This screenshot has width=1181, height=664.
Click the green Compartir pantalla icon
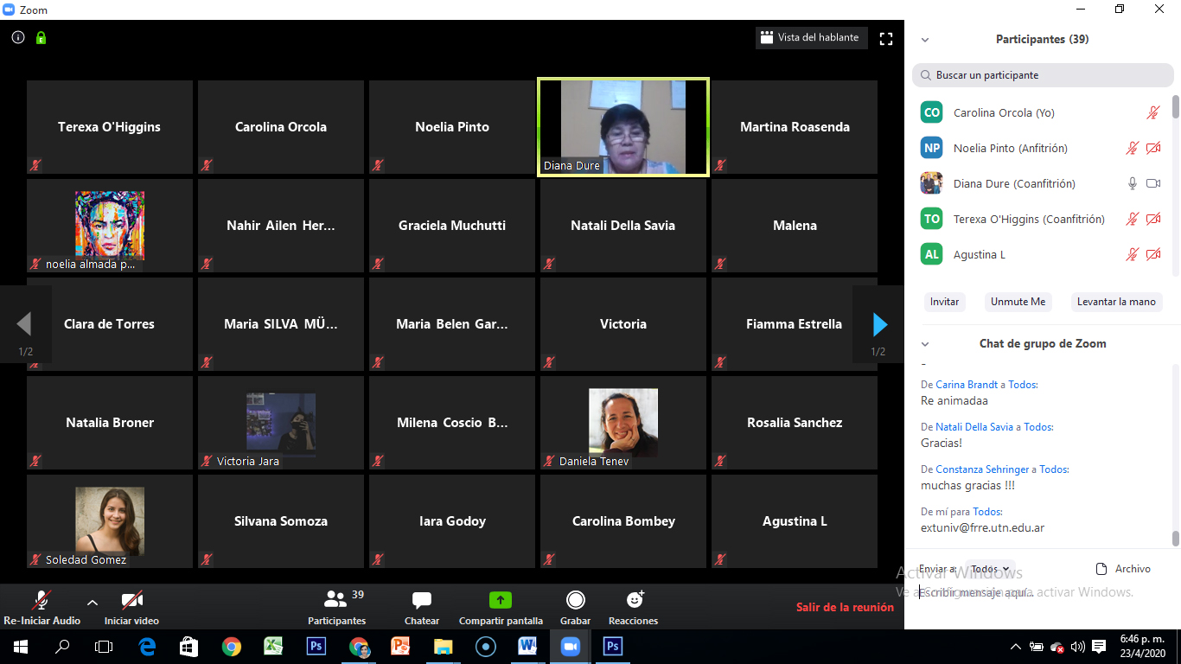501,600
